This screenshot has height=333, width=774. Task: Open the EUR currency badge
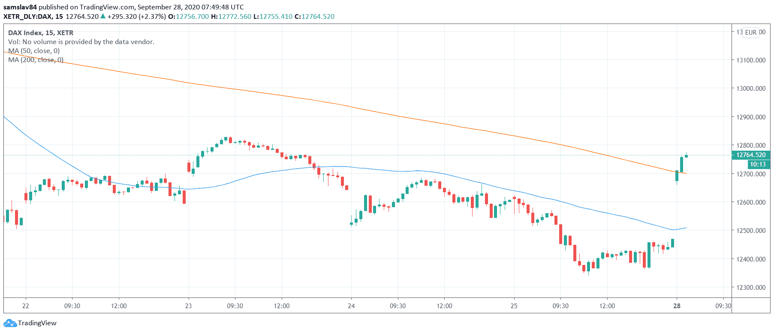(x=751, y=33)
